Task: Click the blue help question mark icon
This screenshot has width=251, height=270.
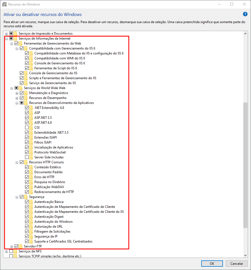Action: pos(245,14)
